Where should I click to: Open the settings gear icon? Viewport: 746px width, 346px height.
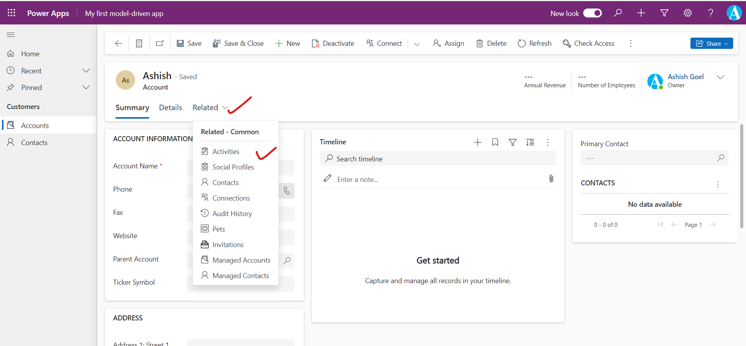pyautogui.click(x=687, y=13)
